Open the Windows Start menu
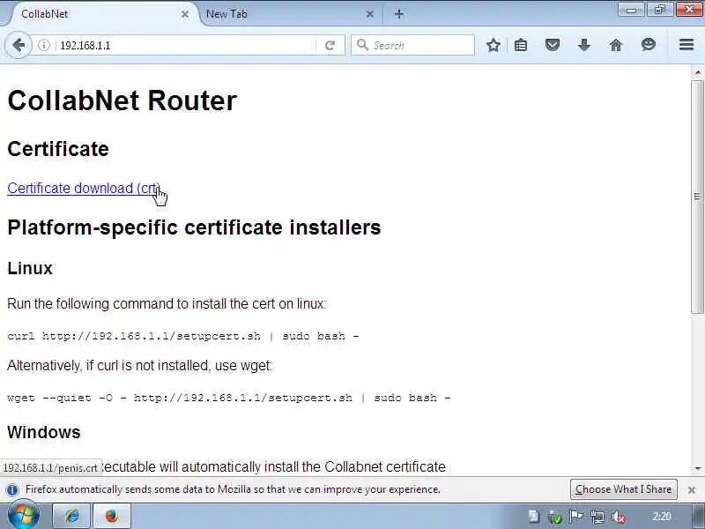This screenshot has height=529, width=705. click(x=24, y=516)
